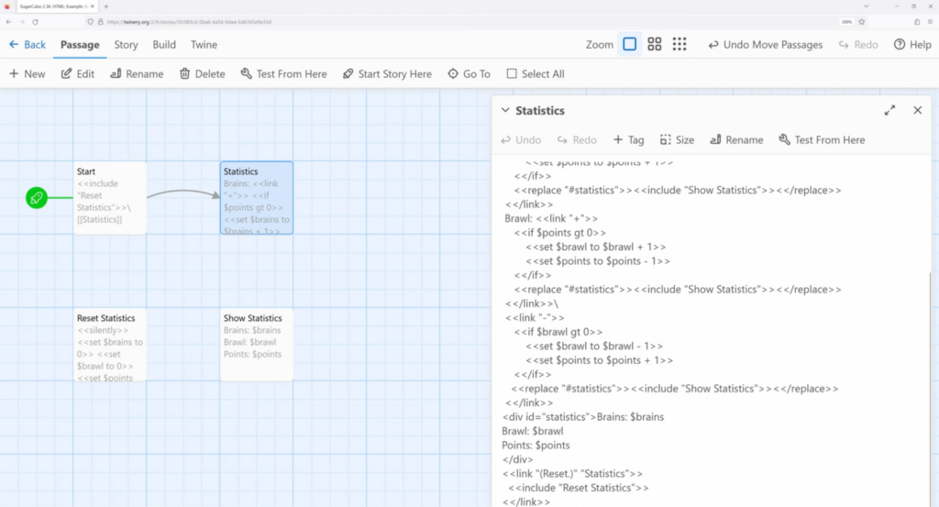Click the green rocket start story icon
939x507 pixels.
[36, 197]
